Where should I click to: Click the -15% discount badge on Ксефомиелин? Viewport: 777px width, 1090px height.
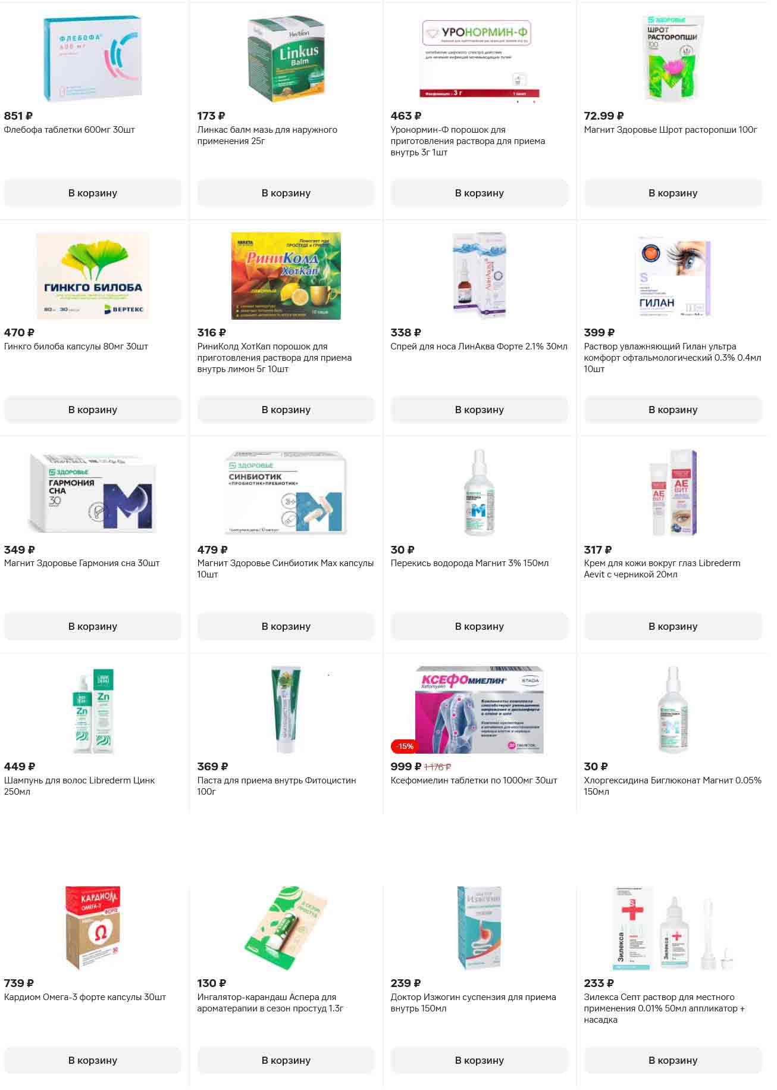[405, 746]
